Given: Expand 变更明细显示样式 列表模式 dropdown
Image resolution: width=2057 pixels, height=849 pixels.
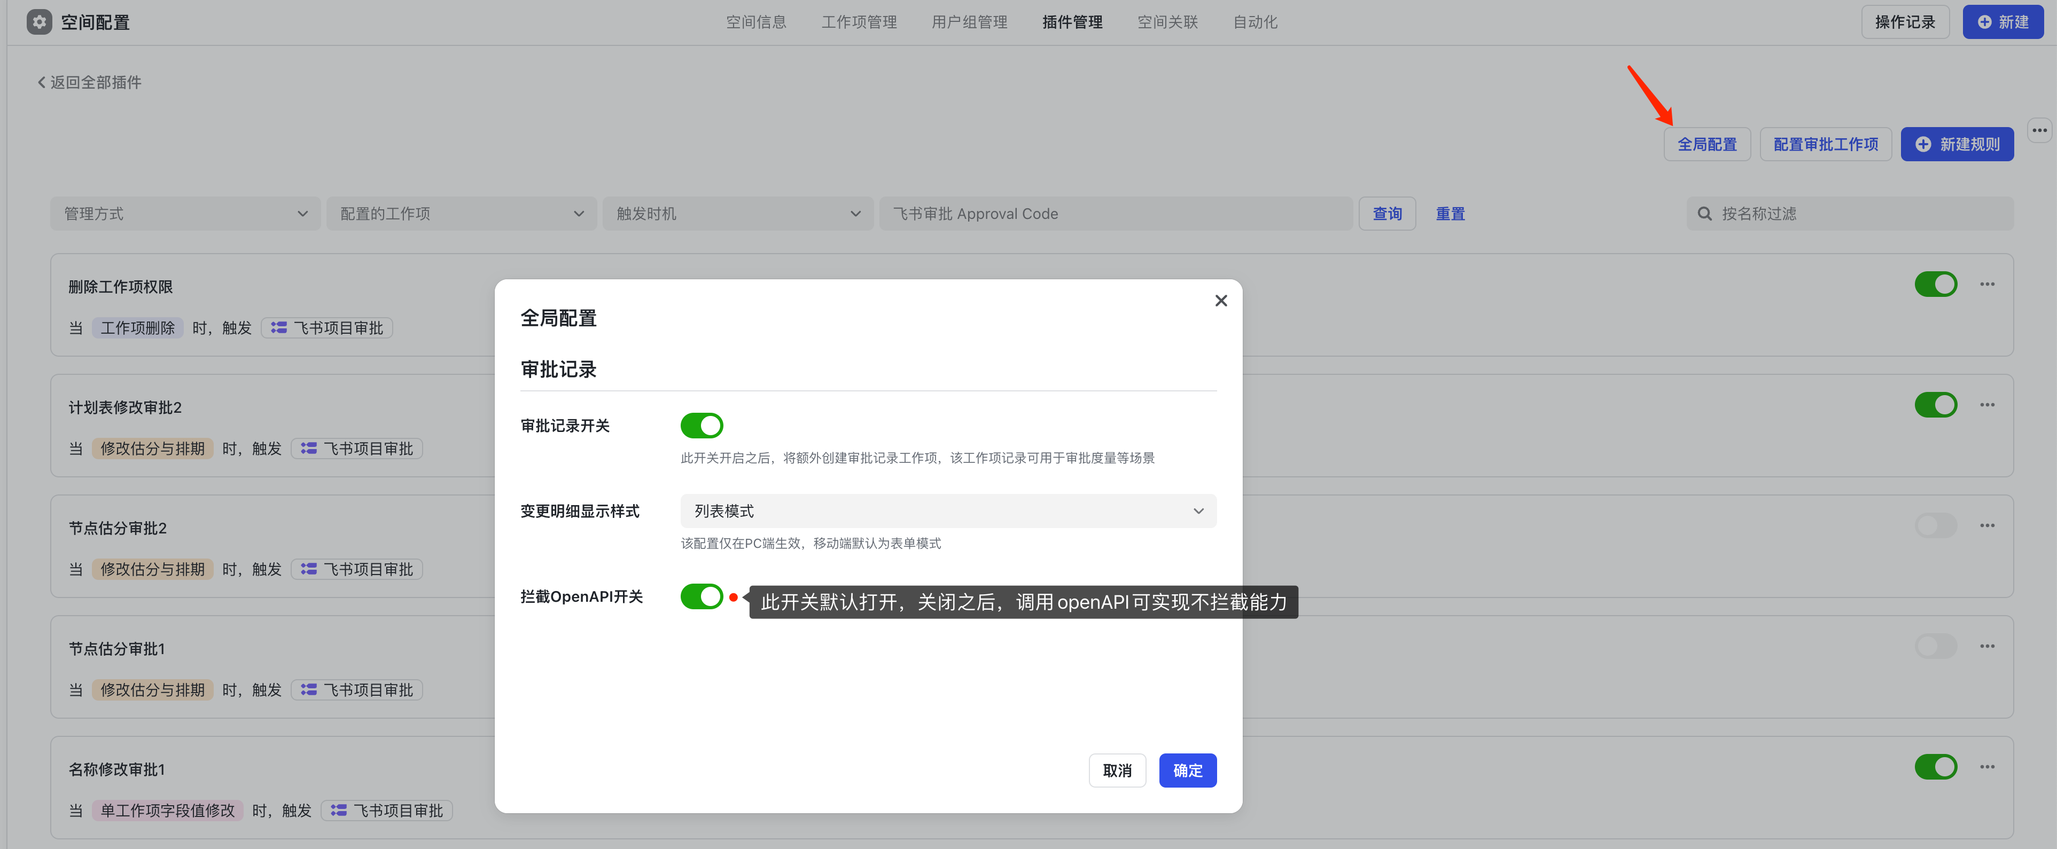Looking at the screenshot, I should click(948, 510).
